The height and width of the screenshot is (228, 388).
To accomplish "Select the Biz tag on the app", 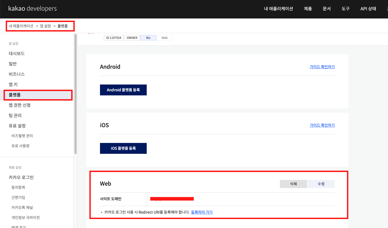I will [x=148, y=38].
